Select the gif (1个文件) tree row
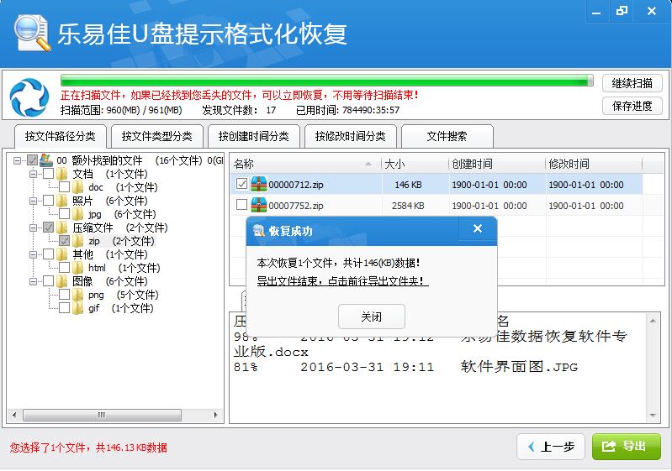This screenshot has width=672, height=471. (x=121, y=308)
